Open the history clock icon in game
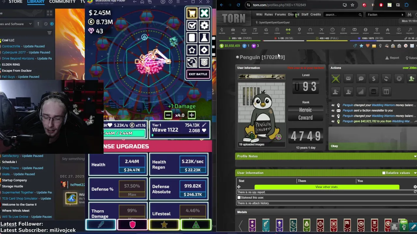 coord(192,62)
